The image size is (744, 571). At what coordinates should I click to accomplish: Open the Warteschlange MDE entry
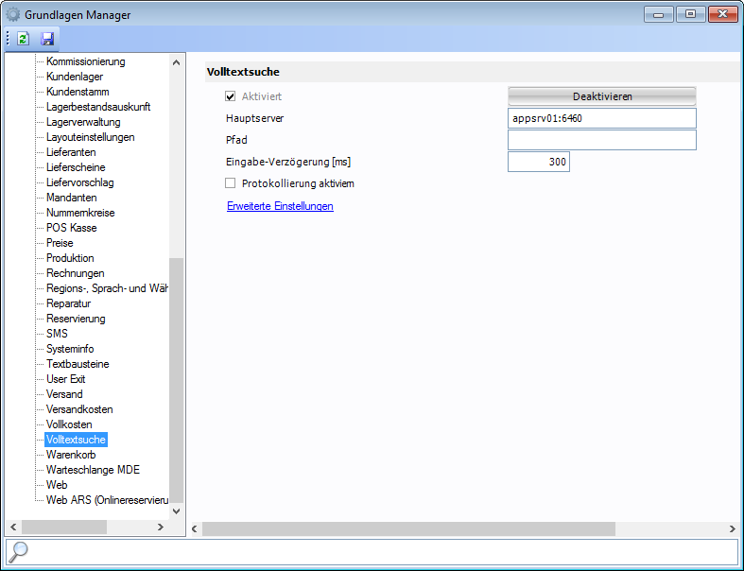coord(93,470)
